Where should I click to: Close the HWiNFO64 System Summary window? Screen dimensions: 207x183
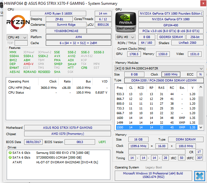(203, 3)
